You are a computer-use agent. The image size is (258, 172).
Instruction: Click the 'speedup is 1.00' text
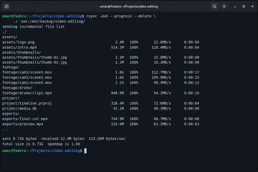pyautogui.click(x=64, y=144)
